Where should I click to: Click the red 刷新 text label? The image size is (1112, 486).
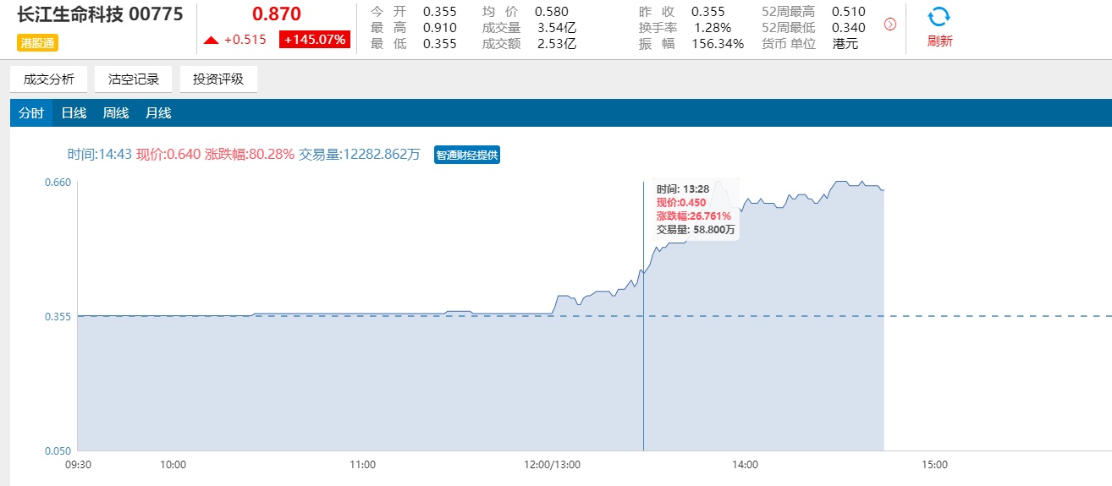click(939, 41)
